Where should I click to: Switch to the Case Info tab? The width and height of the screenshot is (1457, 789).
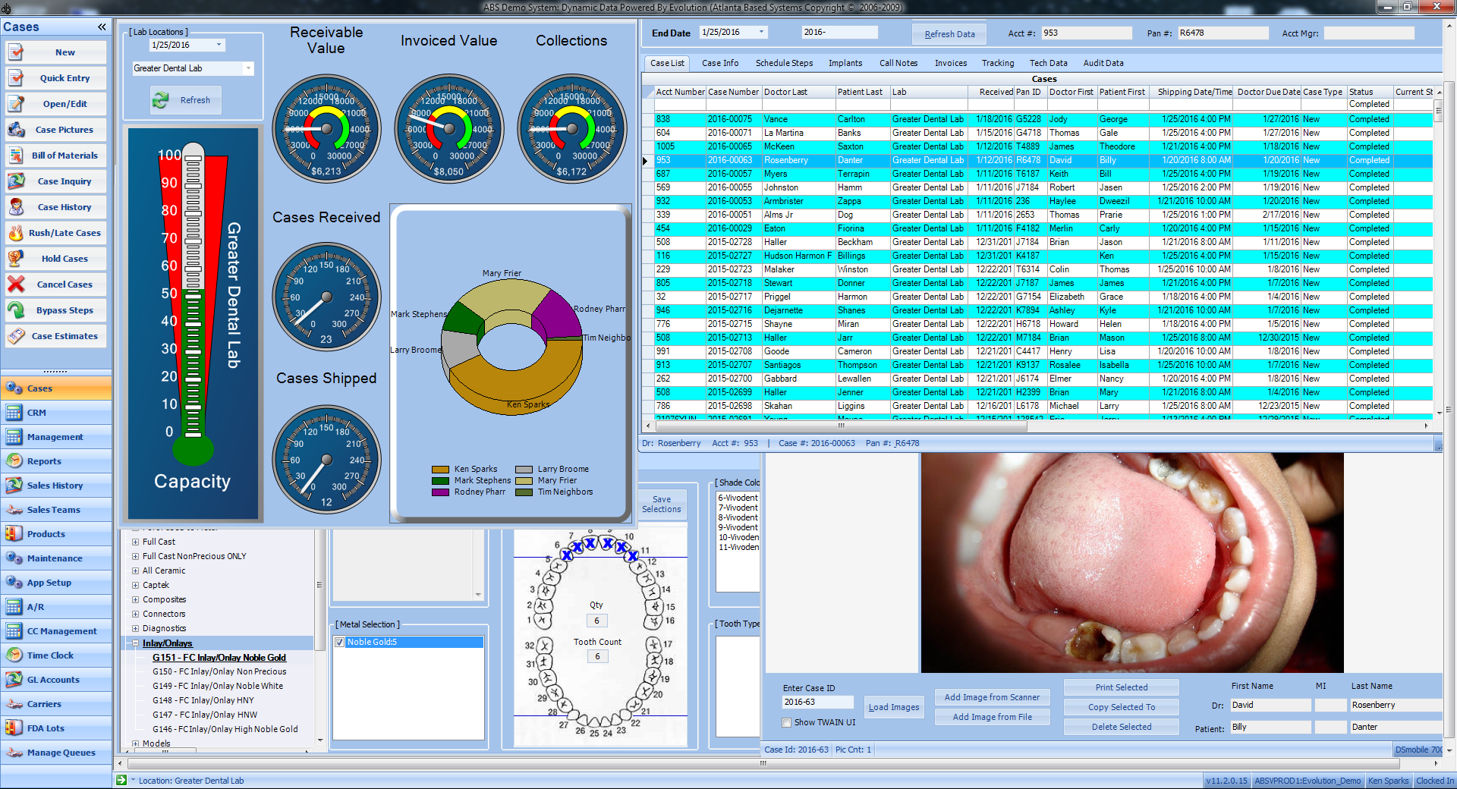719,63
